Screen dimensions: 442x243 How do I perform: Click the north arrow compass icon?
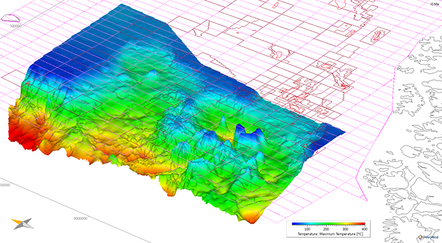pos(22,224)
